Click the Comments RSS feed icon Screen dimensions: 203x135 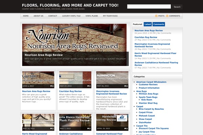pos(167,16)
